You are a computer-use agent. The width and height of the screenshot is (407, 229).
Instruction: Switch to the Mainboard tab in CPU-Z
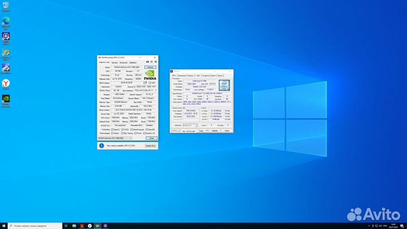182,76
